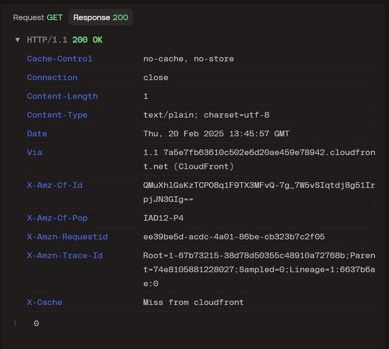Click the 'no-cache, no-store' value

click(x=188, y=59)
